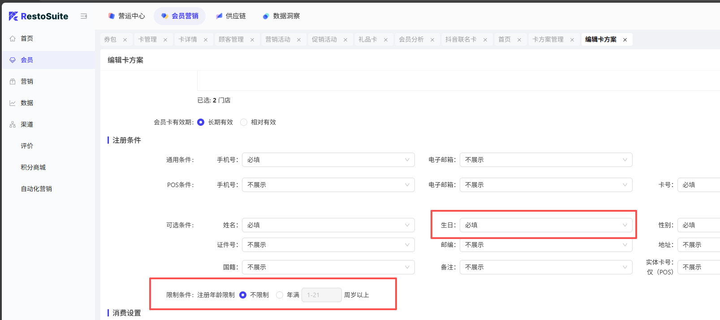Click the 渠道 channel icon in the sidebar
The height and width of the screenshot is (320, 720).
point(13,124)
